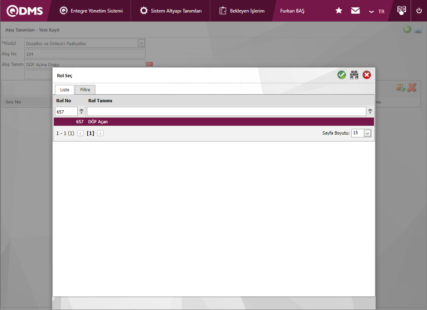427x310 pixels.
Task: Select the 657 DÖF Açan row
Action: (x=214, y=122)
